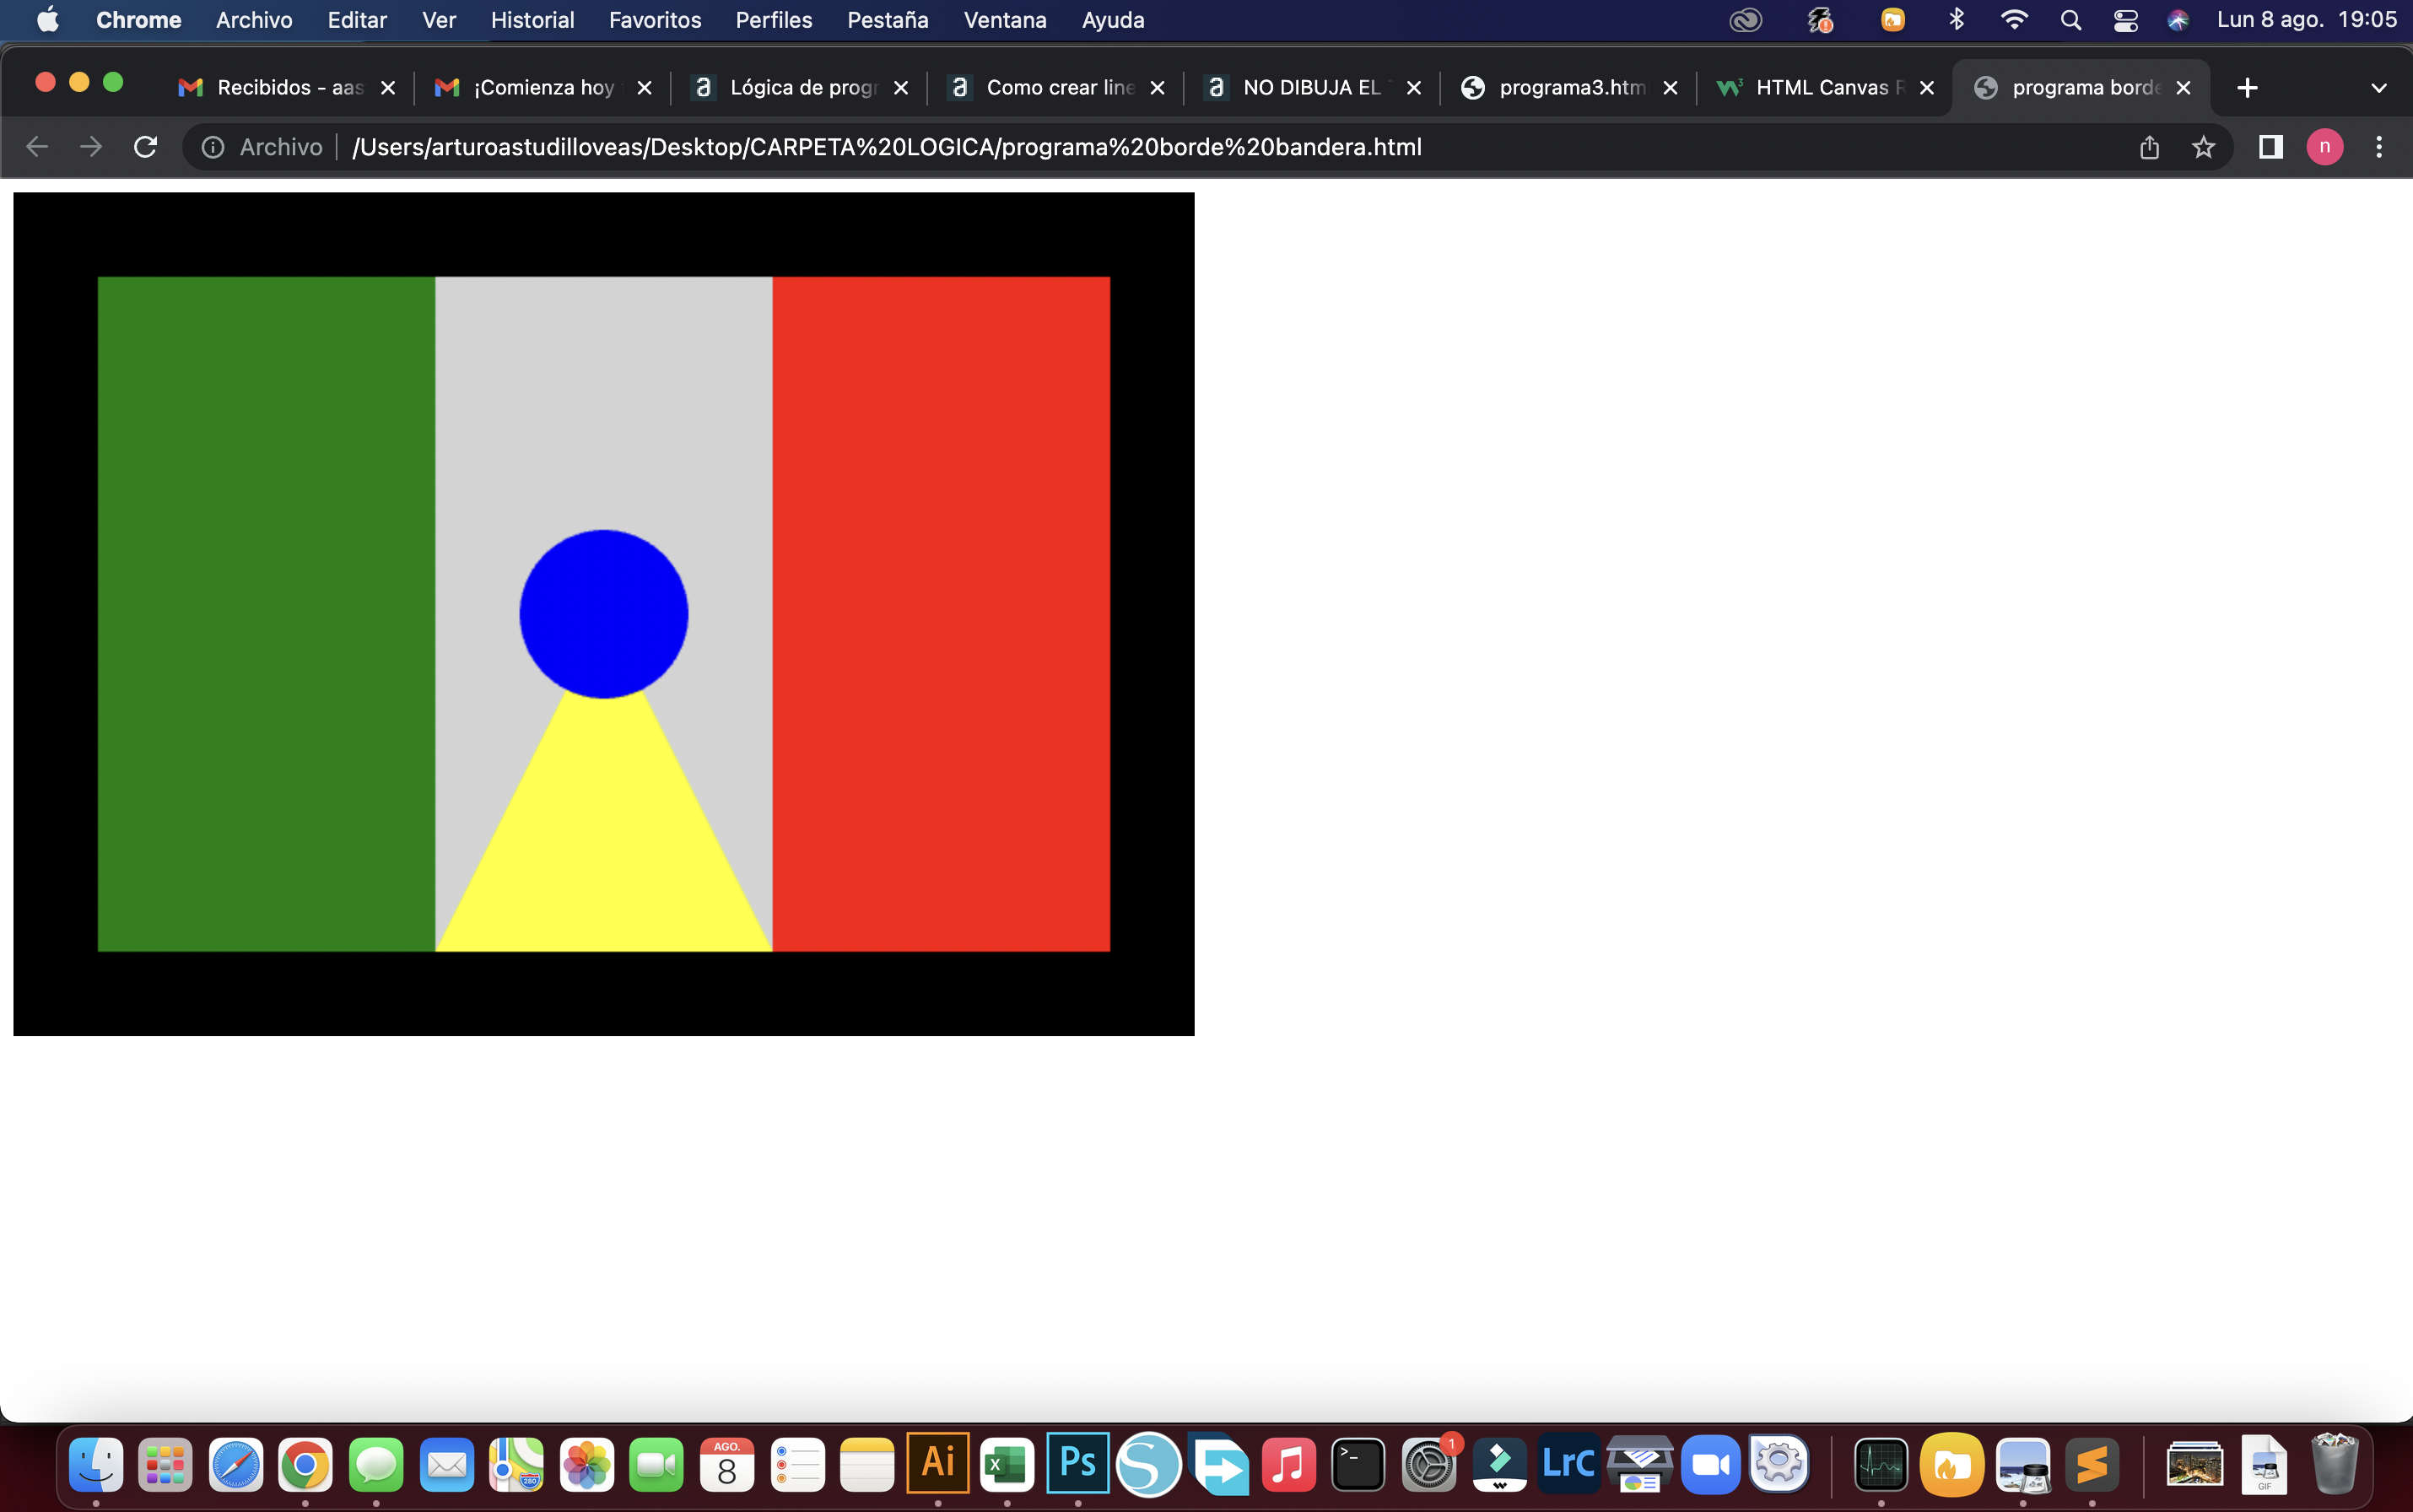Click the Historial menu item
Screen dimensions: 2413x1512
pyautogui.click(x=529, y=19)
